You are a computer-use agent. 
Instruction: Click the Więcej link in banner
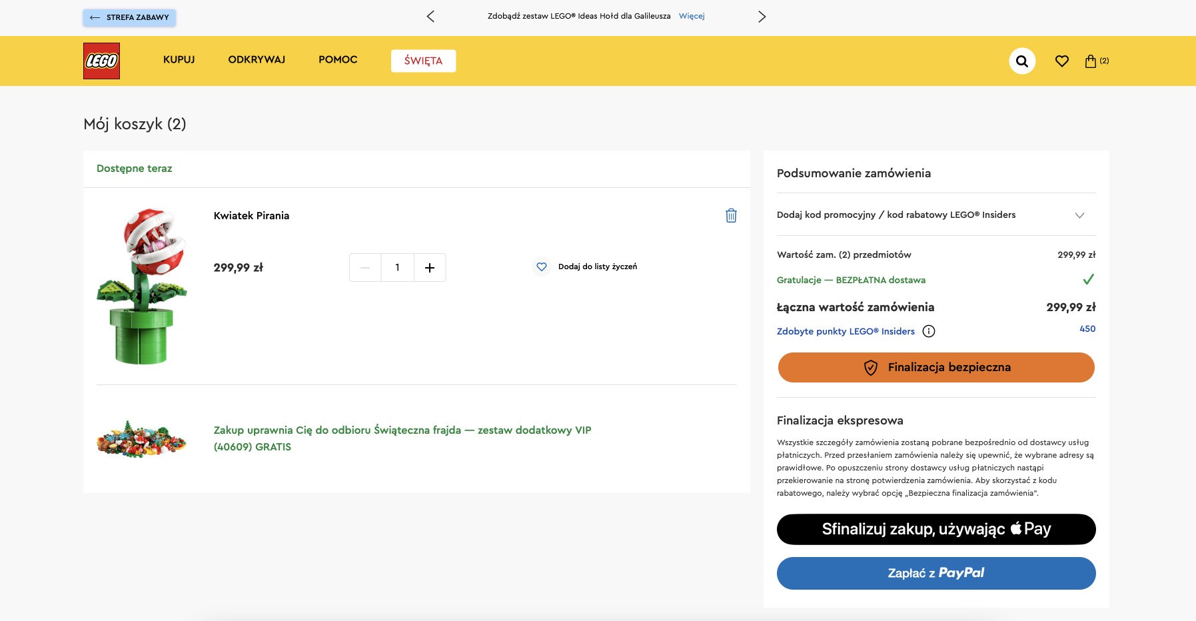tap(692, 16)
